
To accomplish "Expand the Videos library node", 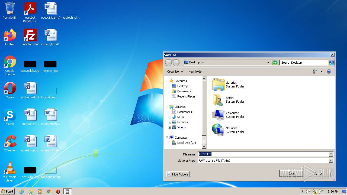I will (170, 127).
